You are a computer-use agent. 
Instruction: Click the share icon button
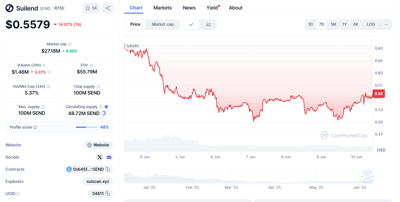[108, 8]
